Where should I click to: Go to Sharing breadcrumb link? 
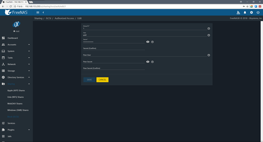pos(38,18)
